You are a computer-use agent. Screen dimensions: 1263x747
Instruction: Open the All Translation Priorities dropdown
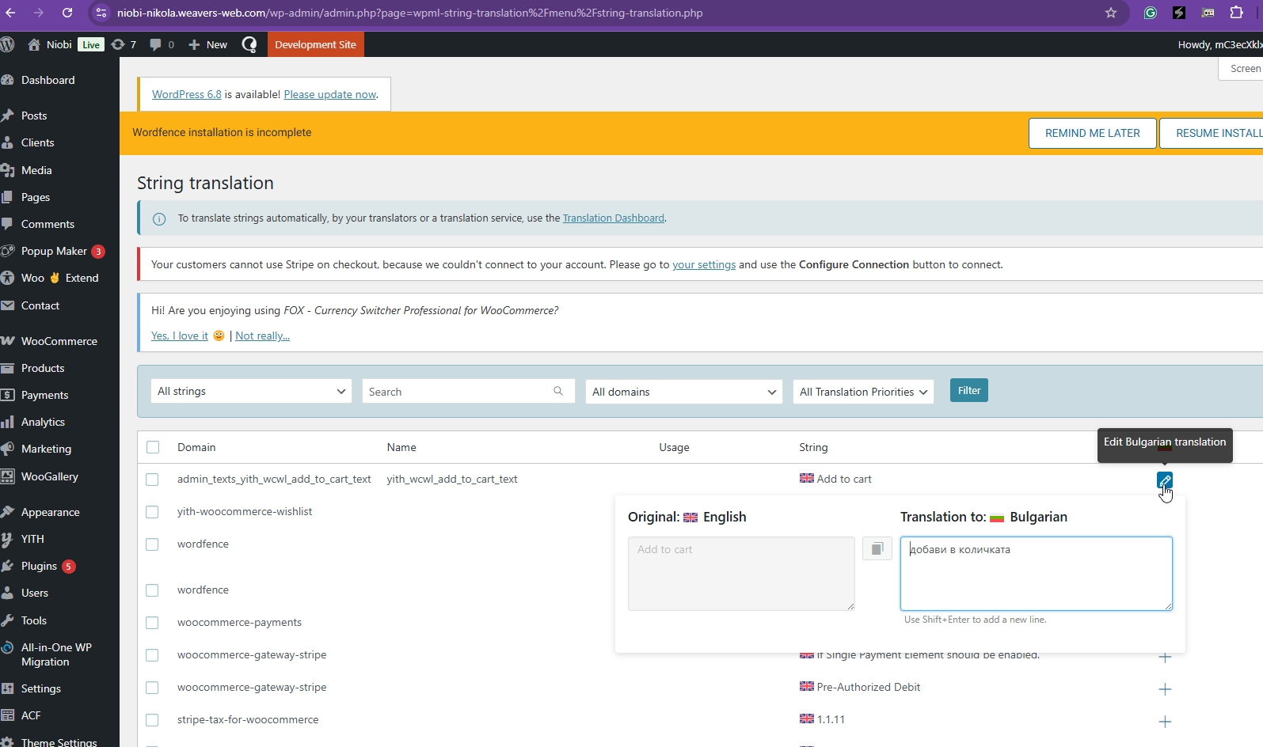863,392
